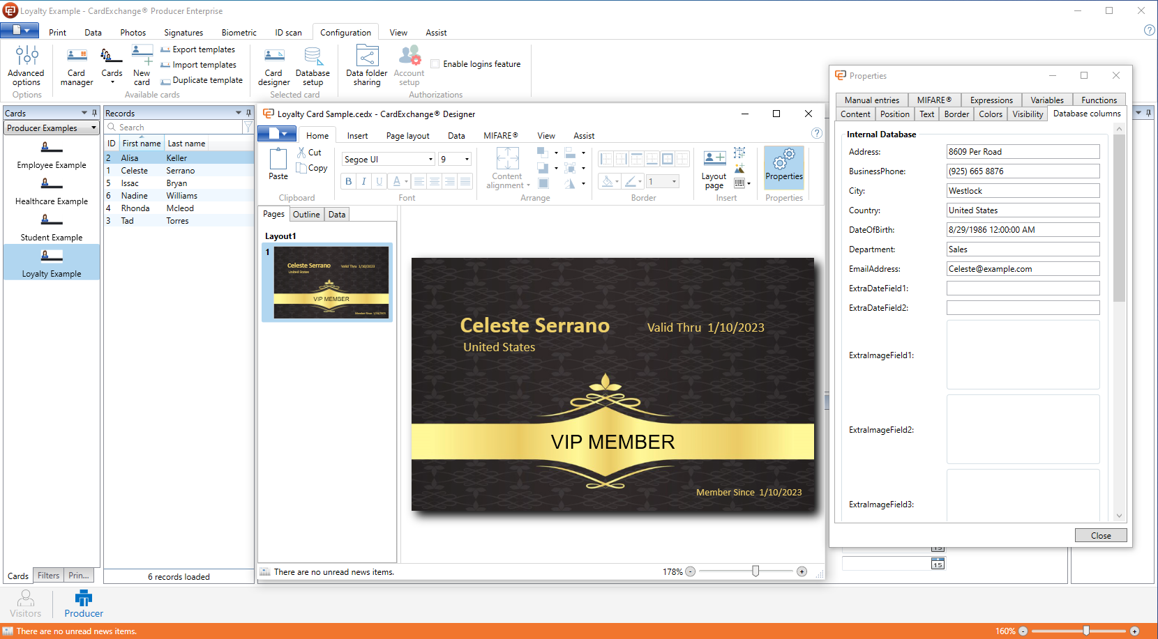Image resolution: width=1158 pixels, height=639 pixels.
Task: Close the Properties dialog with the Close button
Action: (1101, 535)
